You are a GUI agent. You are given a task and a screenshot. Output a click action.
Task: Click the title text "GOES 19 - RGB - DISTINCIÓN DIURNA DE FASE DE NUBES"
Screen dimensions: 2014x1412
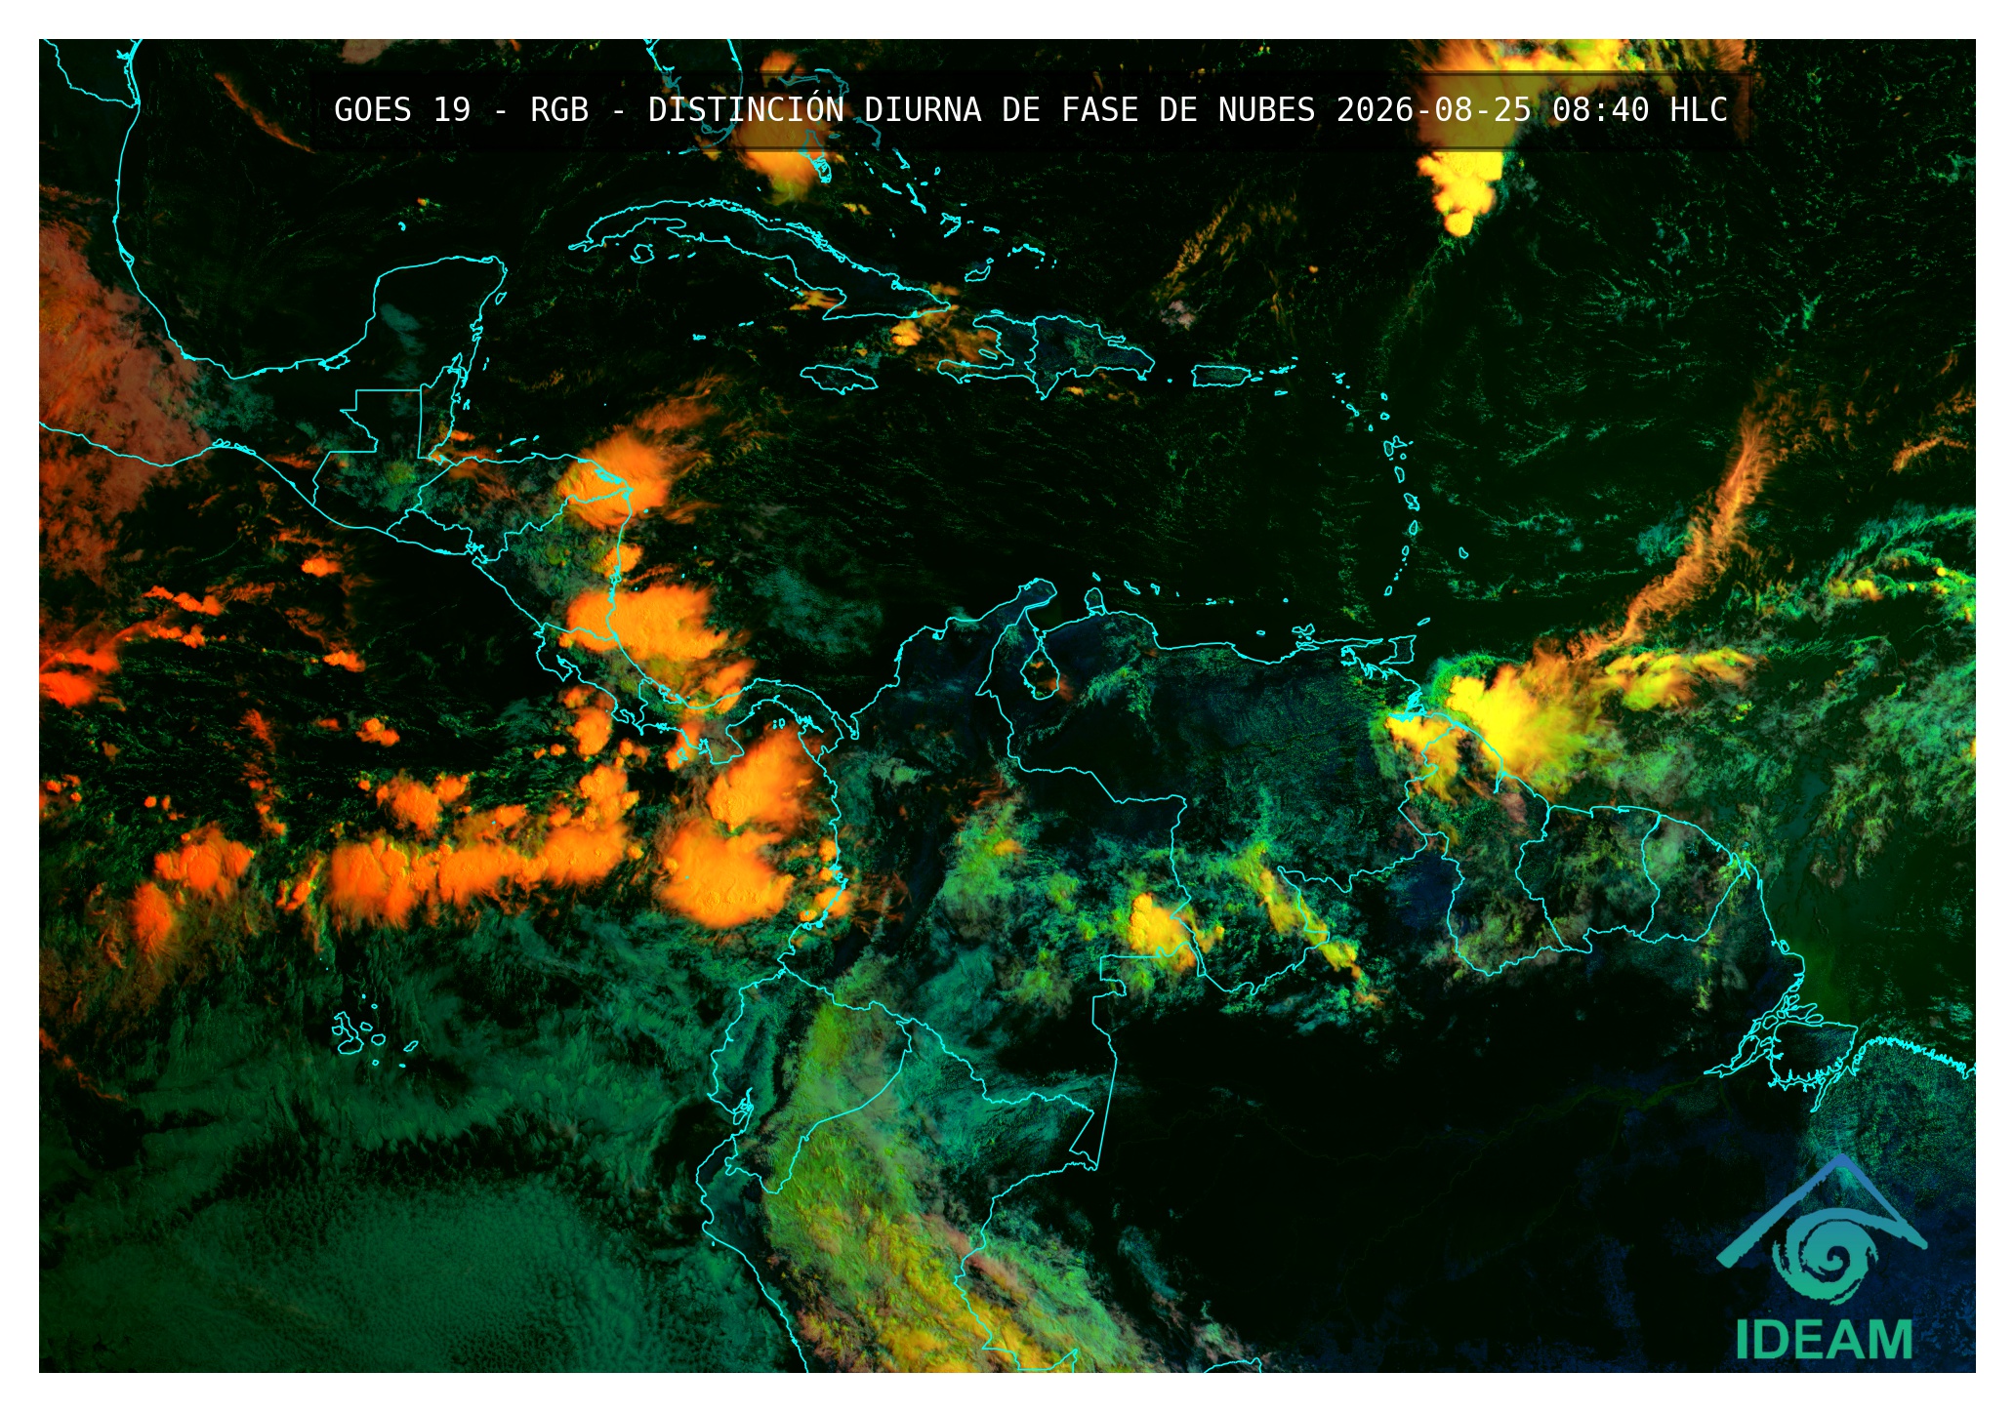tap(825, 109)
